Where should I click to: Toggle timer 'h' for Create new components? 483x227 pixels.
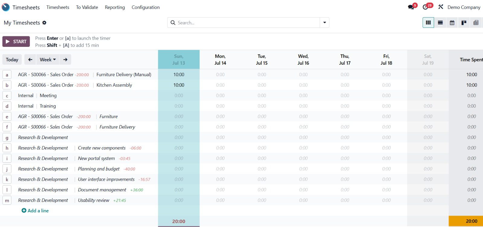(7, 148)
